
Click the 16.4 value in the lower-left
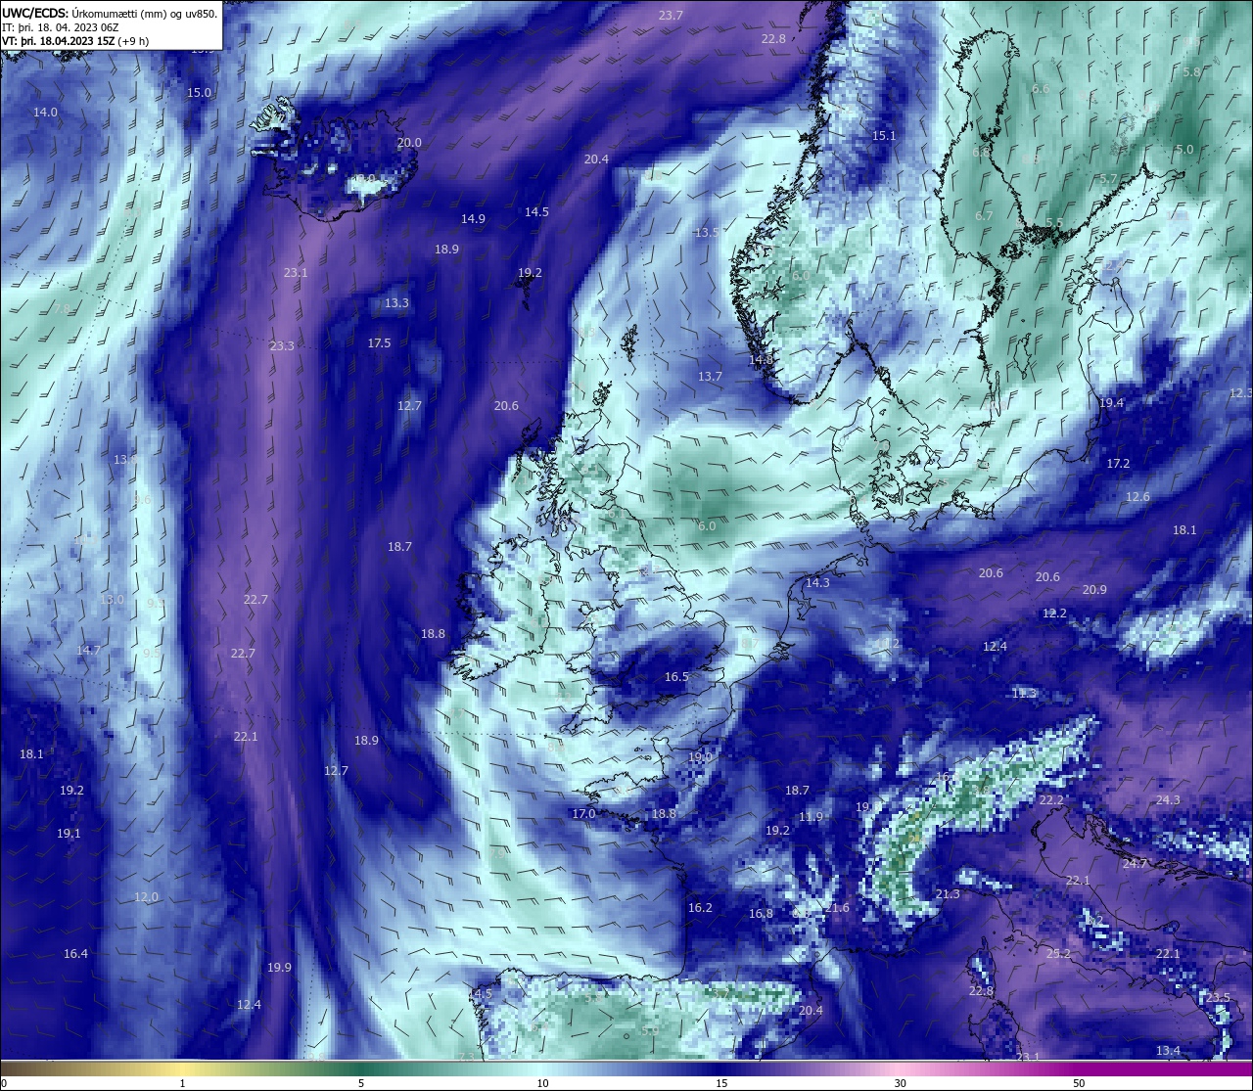pyautogui.click(x=75, y=954)
